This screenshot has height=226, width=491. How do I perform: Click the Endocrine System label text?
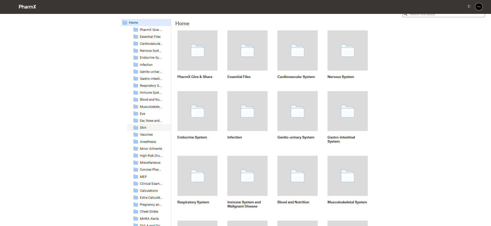pyautogui.click(x=192, y=137)
